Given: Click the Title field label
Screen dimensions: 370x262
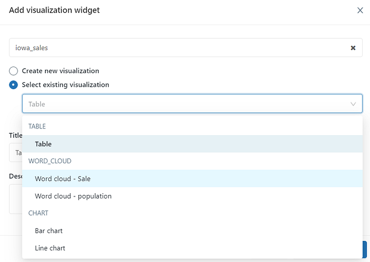Looking at the screenshot, I should (15, 135).
